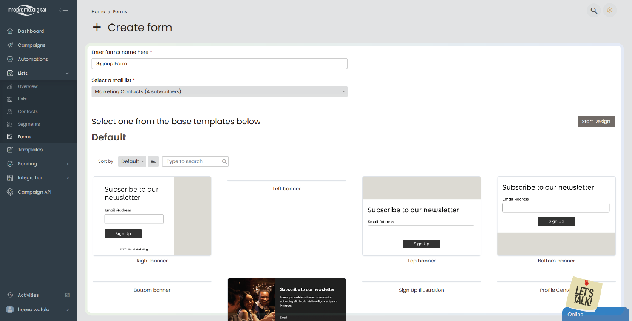Open the search magnifier icon
This screenshot has height=321, width=632.
tap(594, 11)
